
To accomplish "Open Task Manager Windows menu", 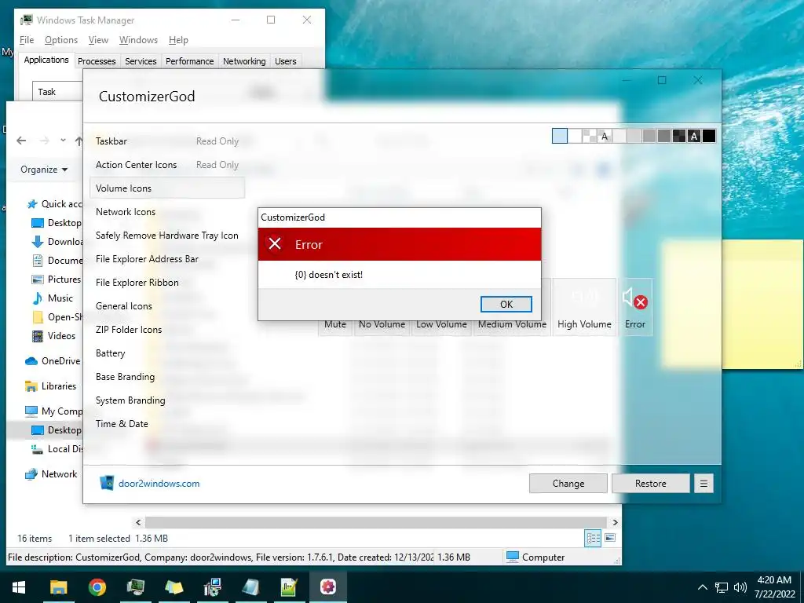I will [138, 40].
